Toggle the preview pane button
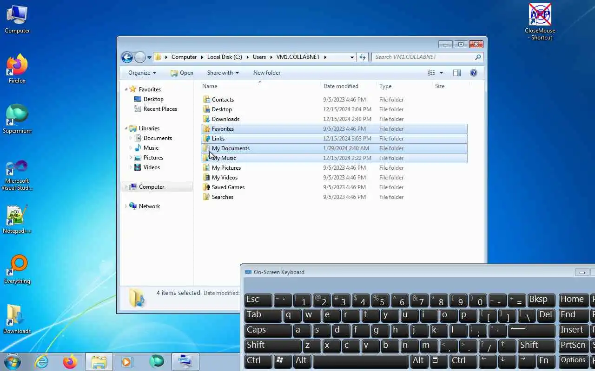The width and height of the screenshot is (595, 371). (x=457, y=73)
